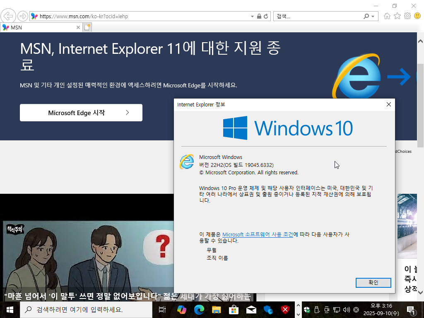Screen dimensions: 424x318
Task: Open Microsoft Store from the taskbar
Action: click(x=234, y=310)
